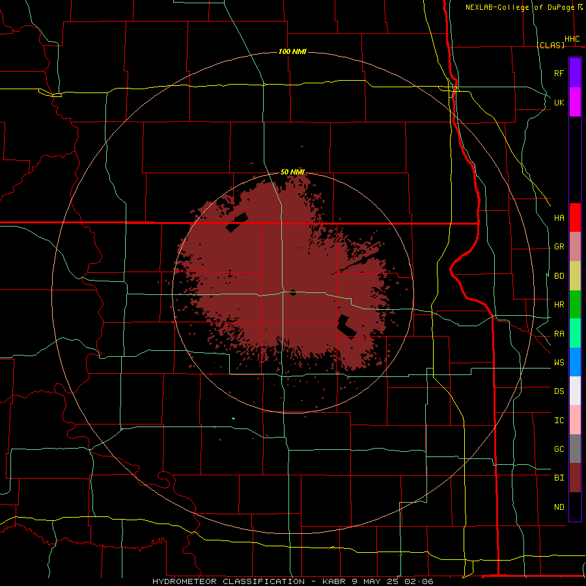Click the HR green legend swatch
Viewport: 586px width, 586px height.
(575, 304)
